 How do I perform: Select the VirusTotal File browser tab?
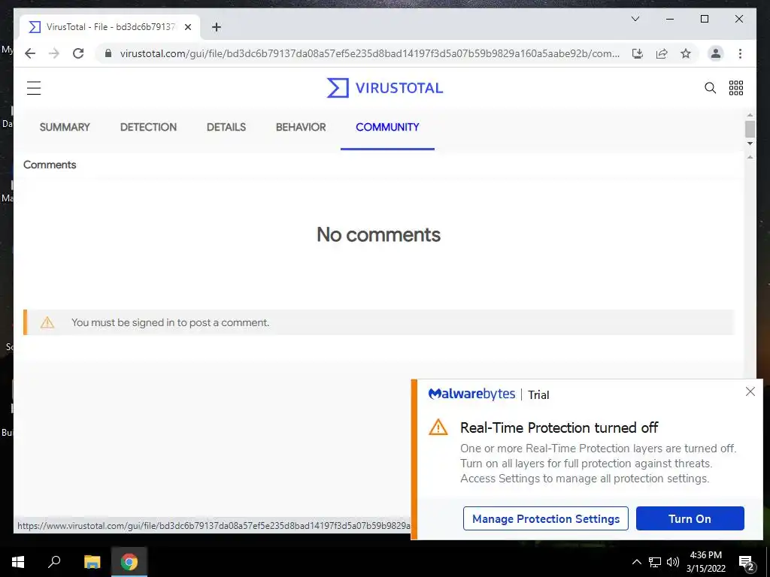[x=110, y=27]
